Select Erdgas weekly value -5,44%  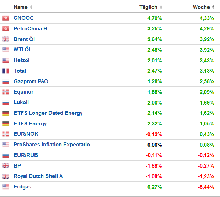tap(206, 187)
